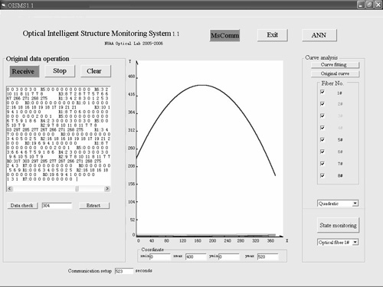Focus the Communication setup seconds field

[x=124, y=271]
